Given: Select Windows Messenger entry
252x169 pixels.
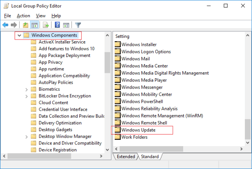Looking at the screenshot, I should tap(142, 87).
